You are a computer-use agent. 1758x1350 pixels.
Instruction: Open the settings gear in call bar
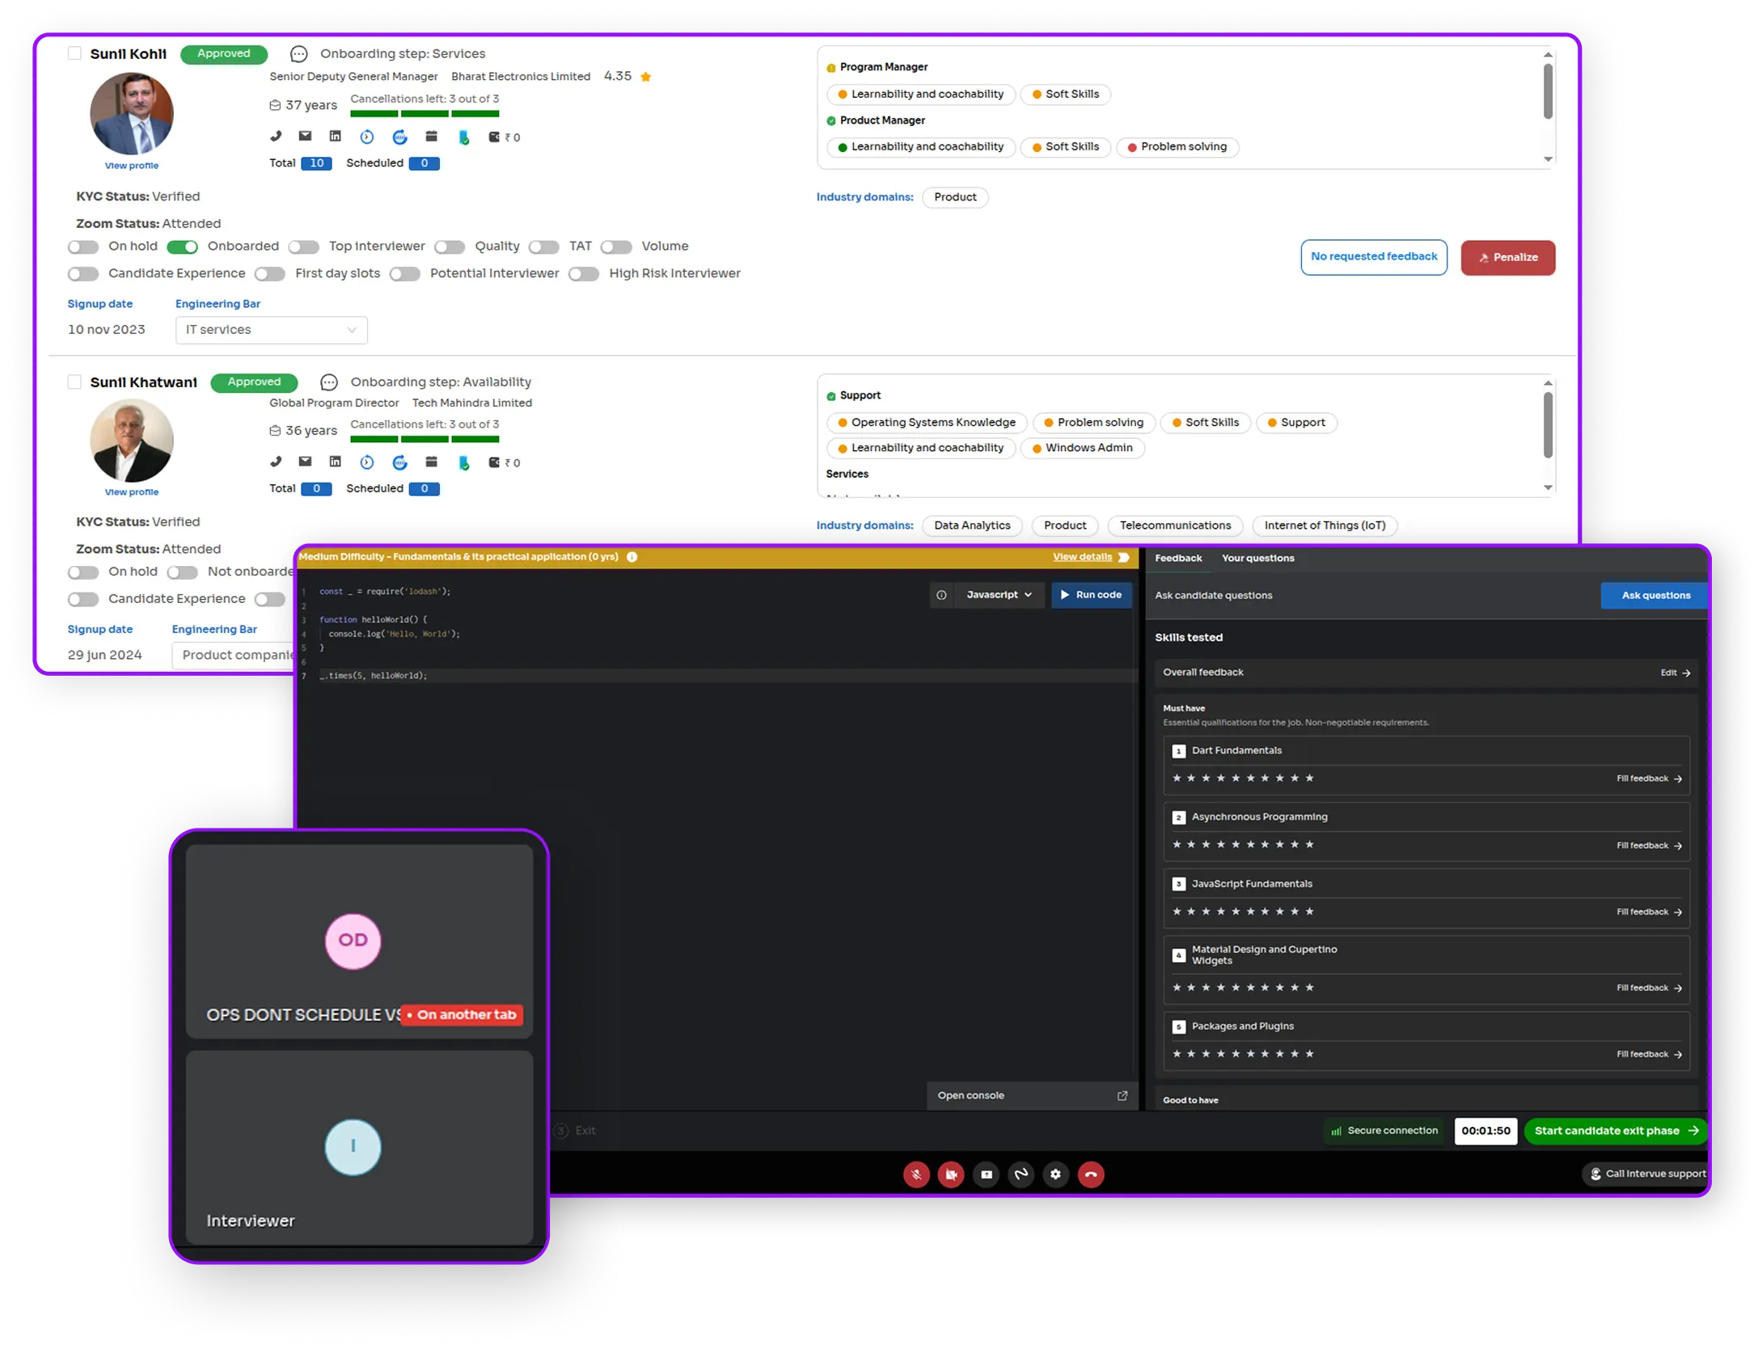pyautogui.click(x=1055, y=1175)
